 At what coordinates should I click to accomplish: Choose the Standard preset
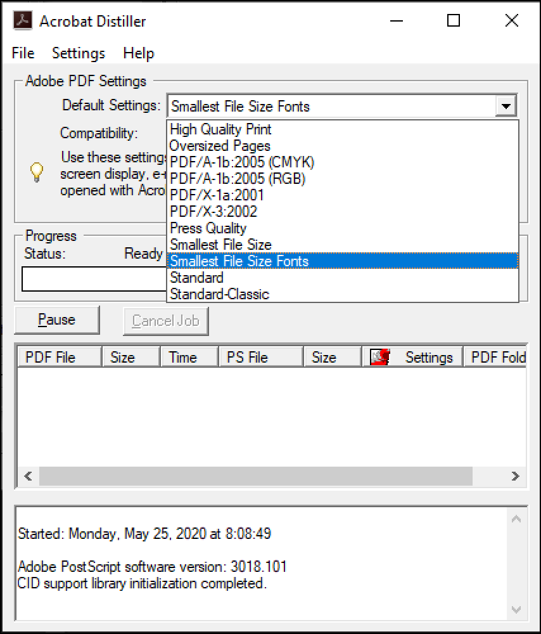point(343,278)
